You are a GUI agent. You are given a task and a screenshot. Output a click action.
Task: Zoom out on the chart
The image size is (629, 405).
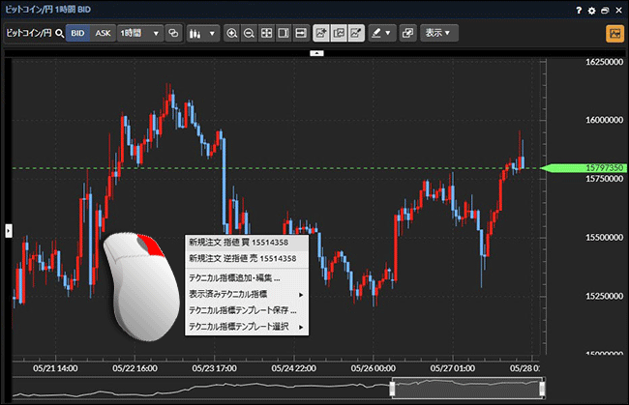point(250,33)
